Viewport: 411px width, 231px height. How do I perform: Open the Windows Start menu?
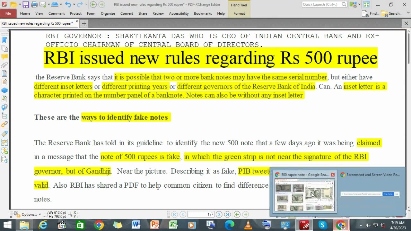pos(7,225)
